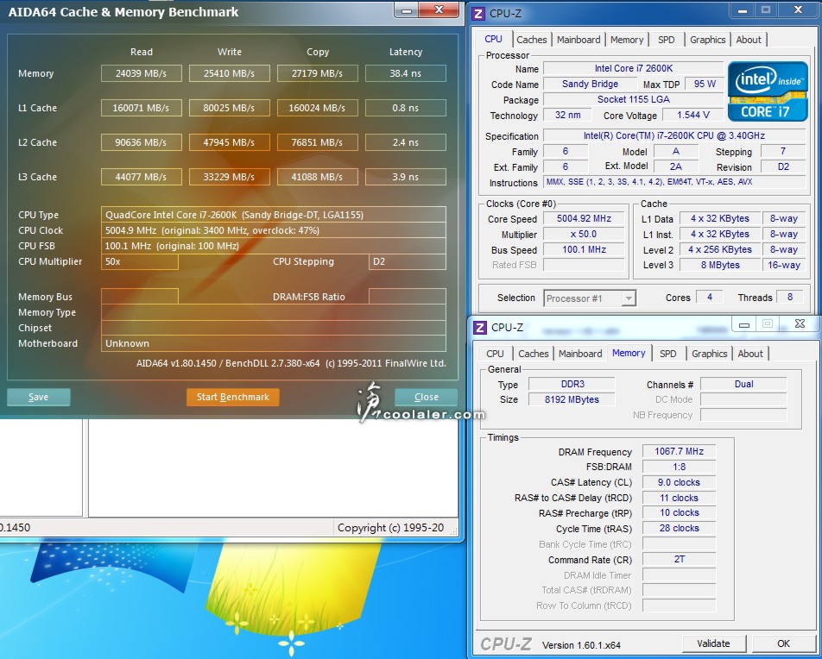The width and height of the screenshot is (822, 659).
Task: Click Memory Write value 25410 MB/s
Action: click(x=229, y=73)
